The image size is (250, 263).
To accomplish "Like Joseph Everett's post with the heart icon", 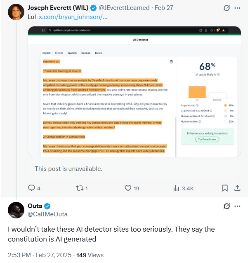I will (128, 188).
